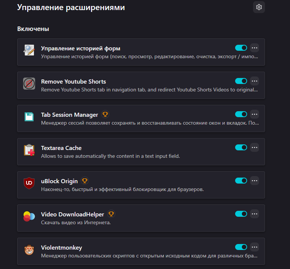The height and width of the screenshot is (269, 290).
Task: Click the Video DownloadHelper colored balls icon
Action: tap(29, 216)
